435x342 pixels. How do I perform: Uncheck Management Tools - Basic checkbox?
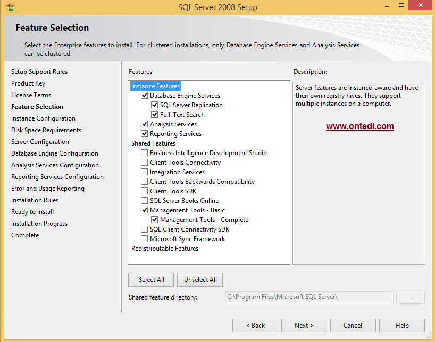(144, 210)
